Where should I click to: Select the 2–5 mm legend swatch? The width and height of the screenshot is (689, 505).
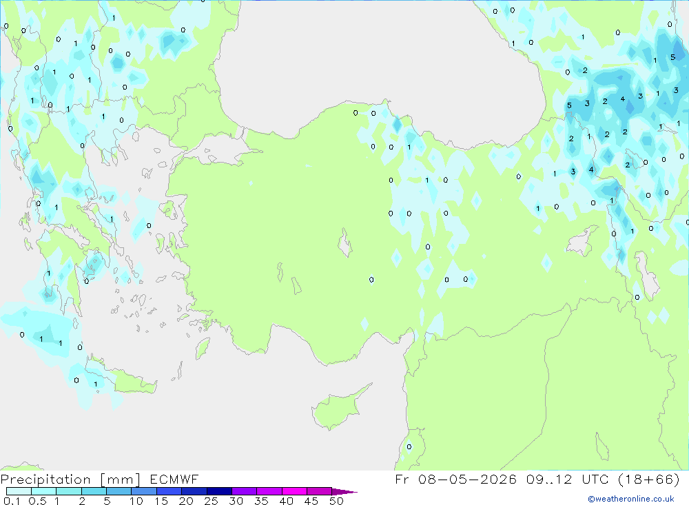click(x=94, y=491)
